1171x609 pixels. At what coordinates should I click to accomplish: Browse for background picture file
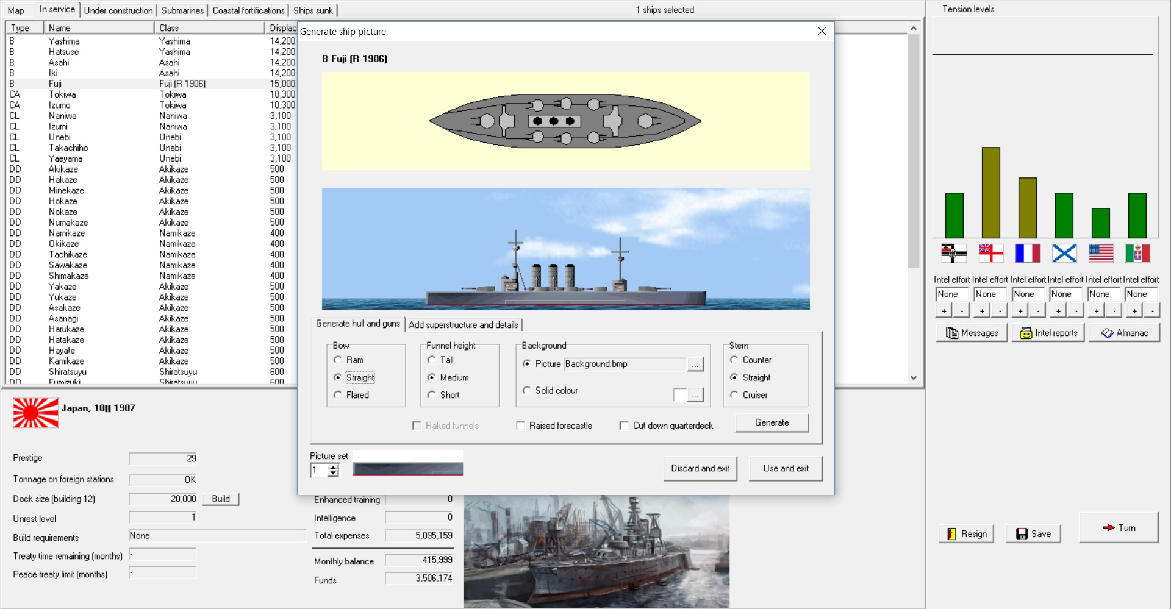[x=695, y=365]
